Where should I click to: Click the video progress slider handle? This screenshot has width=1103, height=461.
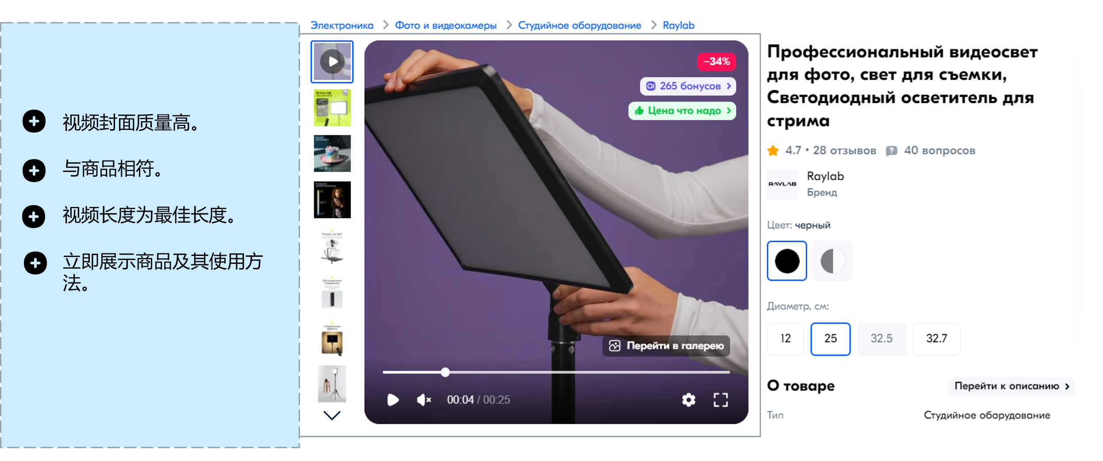click(x=445, y=372)
